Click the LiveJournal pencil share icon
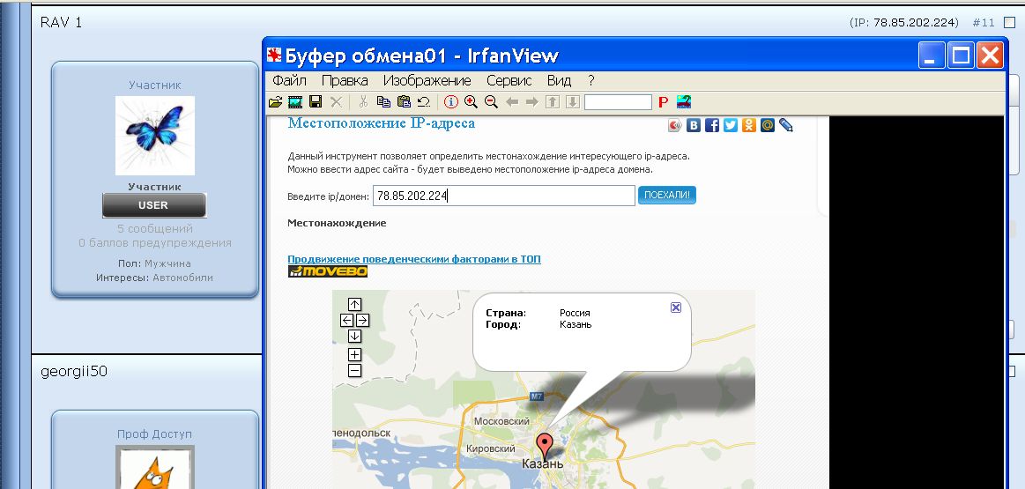 [786, 125]
